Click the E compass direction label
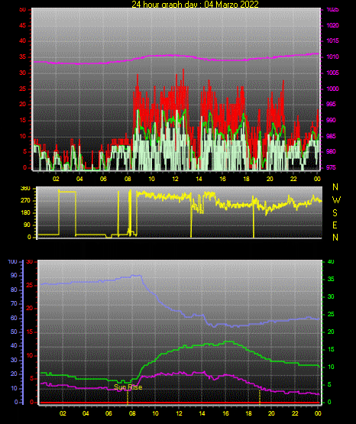 coord(335,225)
